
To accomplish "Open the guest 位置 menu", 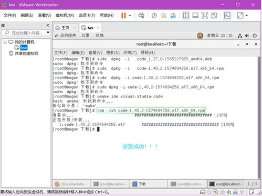I will (86, 36).
